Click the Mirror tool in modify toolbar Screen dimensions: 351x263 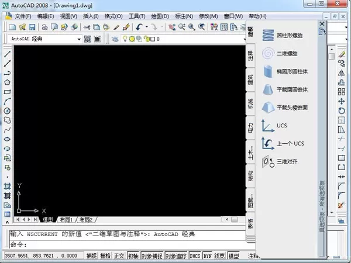[342, 73]
